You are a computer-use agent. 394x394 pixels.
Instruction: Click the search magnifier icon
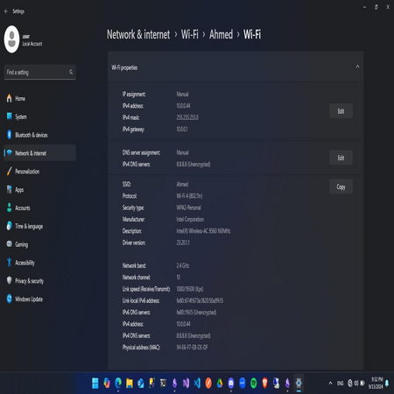(x=71, y=72)
